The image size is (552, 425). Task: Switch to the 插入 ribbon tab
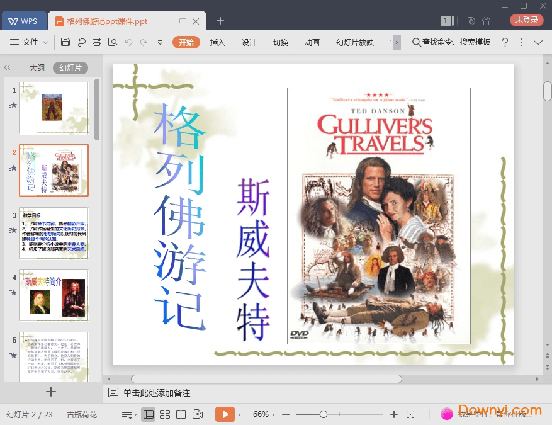217,42
